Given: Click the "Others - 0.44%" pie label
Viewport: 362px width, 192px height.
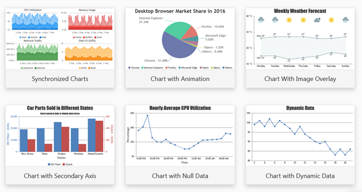Looking at the screenshot, I should 212,52.
